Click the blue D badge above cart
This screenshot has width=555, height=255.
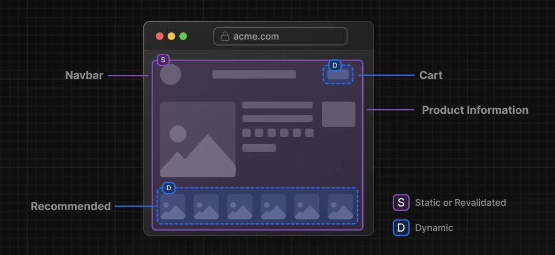(x=335, y=66)
